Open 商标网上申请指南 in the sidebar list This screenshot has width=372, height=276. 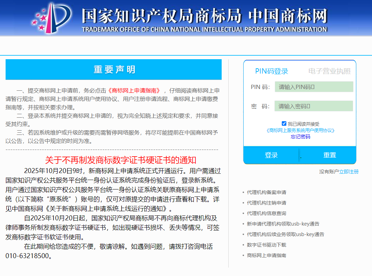click(x=266, y=255)
